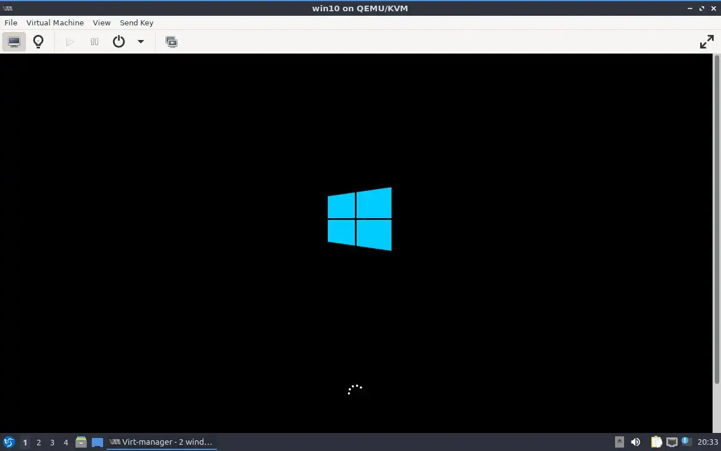Screen dimensions: 721x451
Task: Switch the viewer to fullscreen mode
Action: (706, 42)
